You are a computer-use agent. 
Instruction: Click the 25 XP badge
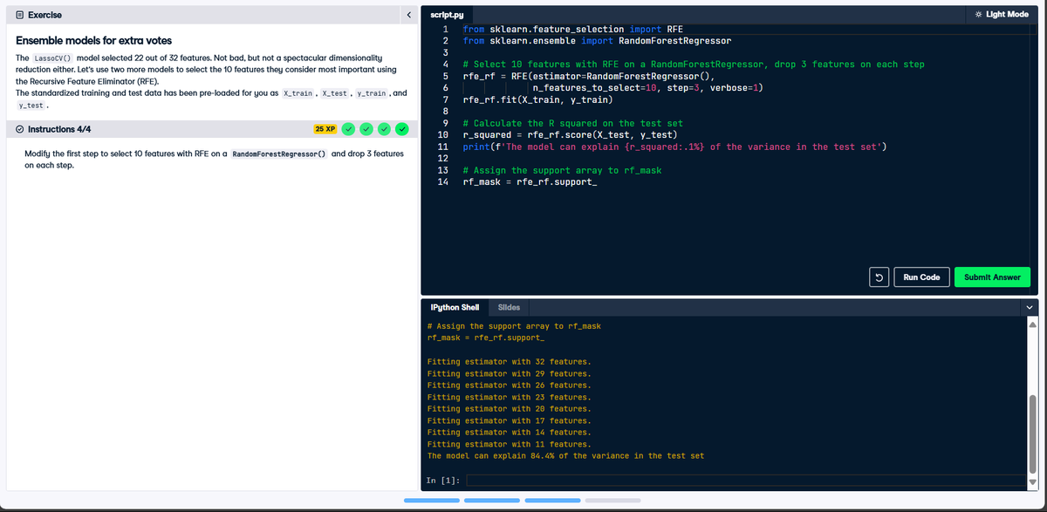coord(325,129)
